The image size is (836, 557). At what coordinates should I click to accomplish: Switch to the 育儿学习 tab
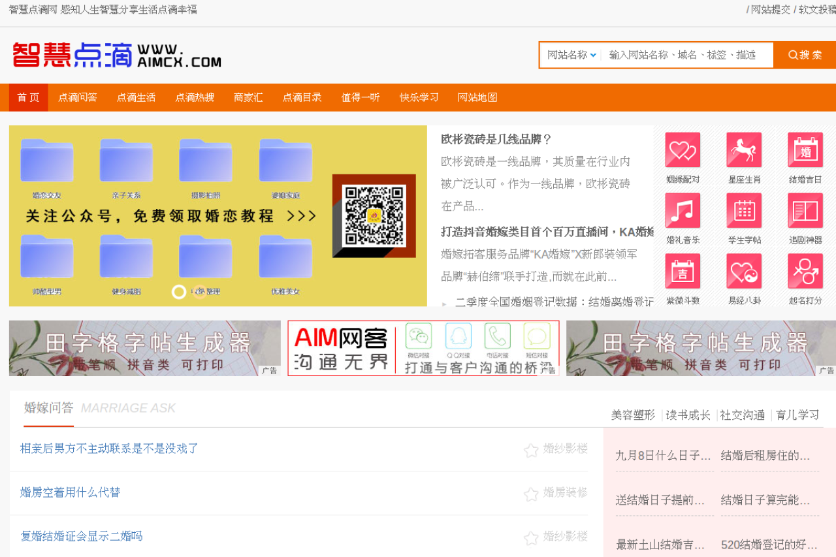click(797, 415)
